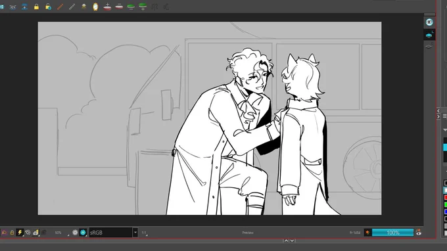Image resolution: width=447 pixels, height=251 pixels.
Task: Click the open padlock with blue plus icon
Action: click(x=48, y=7)
